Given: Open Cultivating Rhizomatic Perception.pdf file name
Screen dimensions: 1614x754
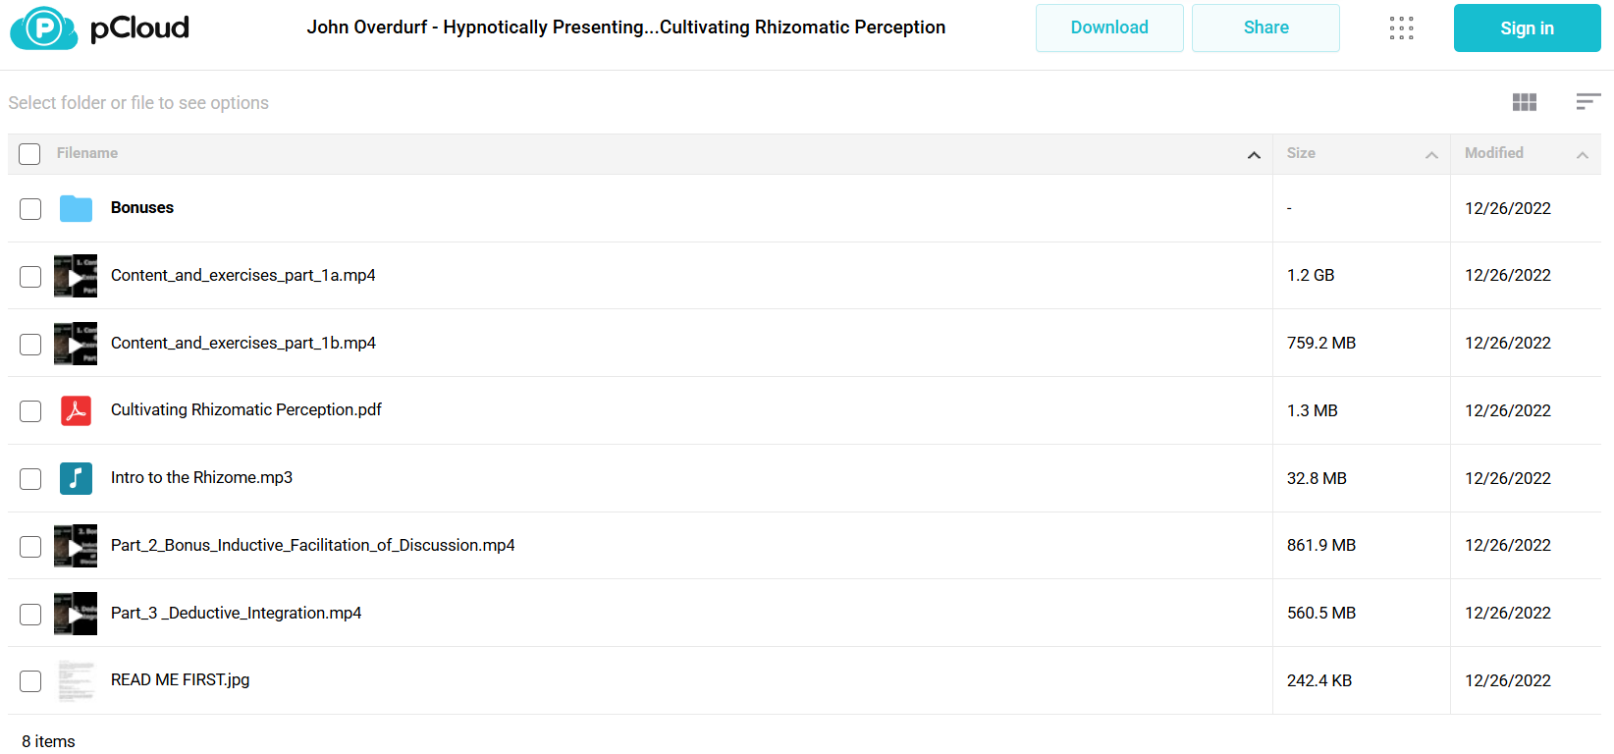Looking at the screenshot, I should pyautogui.click(x=246, y=410).
